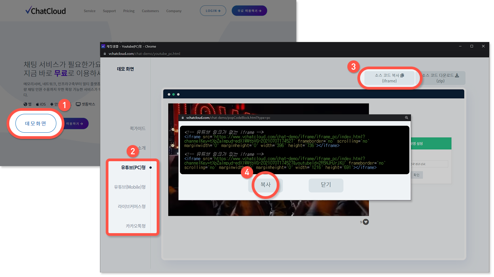Select 유튜브(PC)형 in the demo sidebar
494x277 pixels.
(133, 167)
